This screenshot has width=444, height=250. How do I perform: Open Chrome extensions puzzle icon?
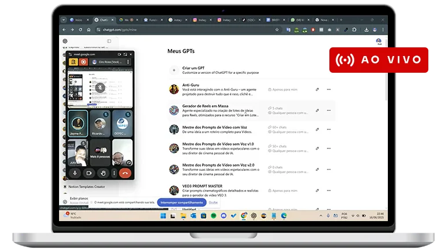[x=354, y=29]
